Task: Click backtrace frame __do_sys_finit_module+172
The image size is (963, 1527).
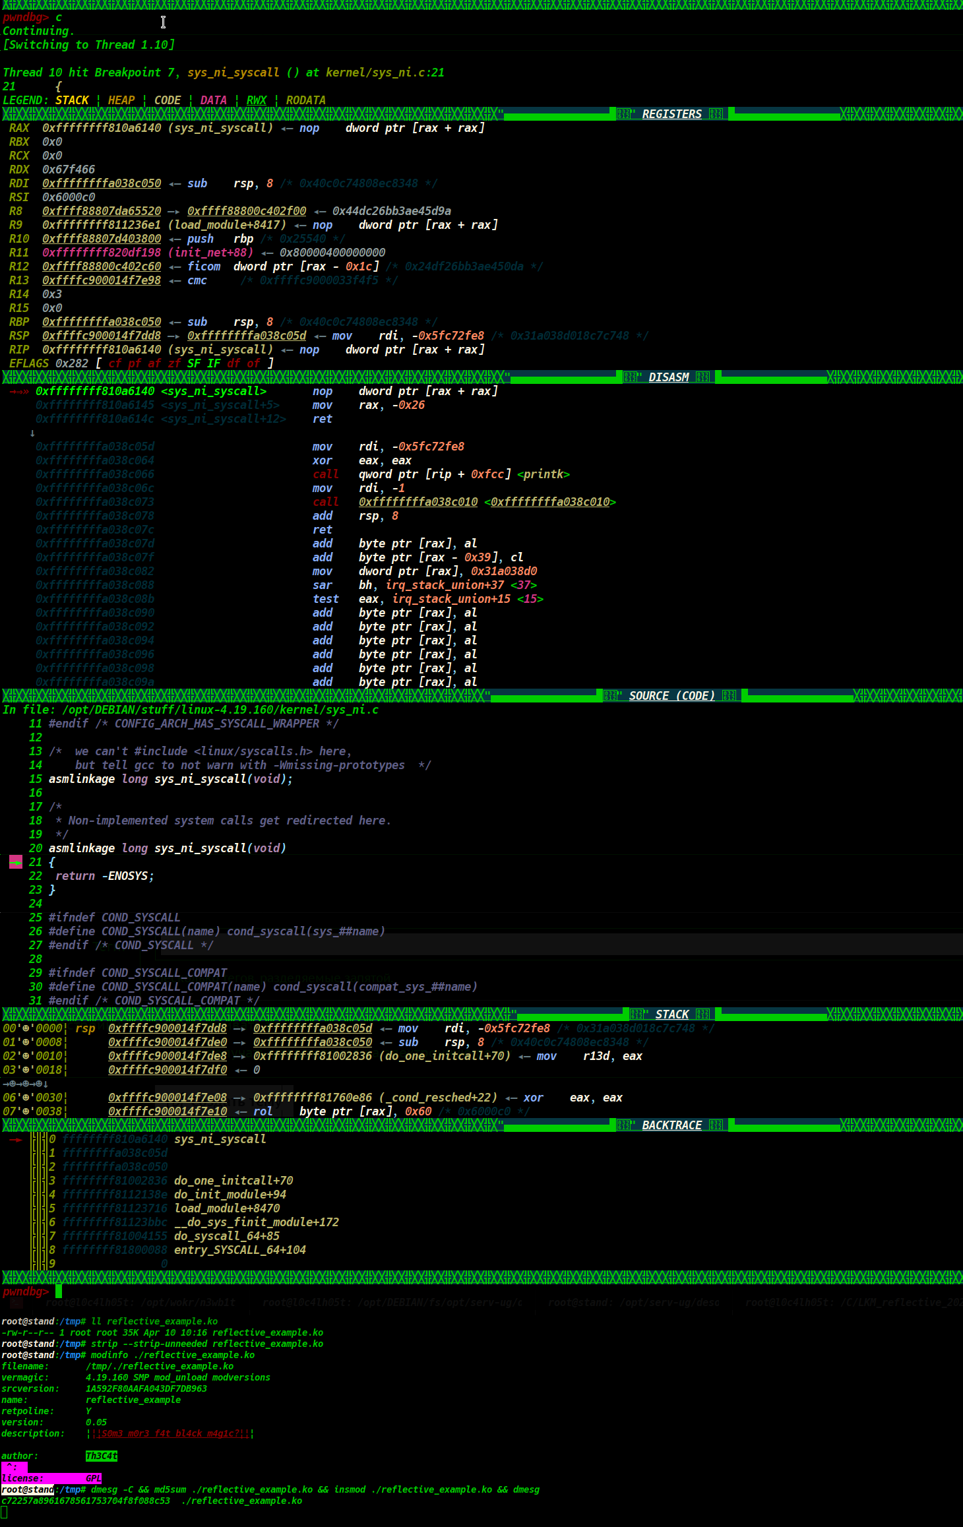Action: (257, 1222)
